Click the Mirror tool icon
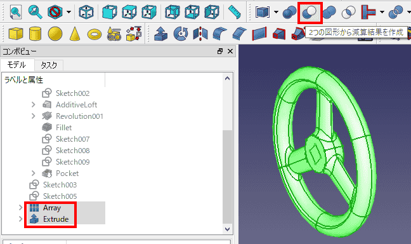The width and height of the screenshot is (411, 244). click(200, 34)
